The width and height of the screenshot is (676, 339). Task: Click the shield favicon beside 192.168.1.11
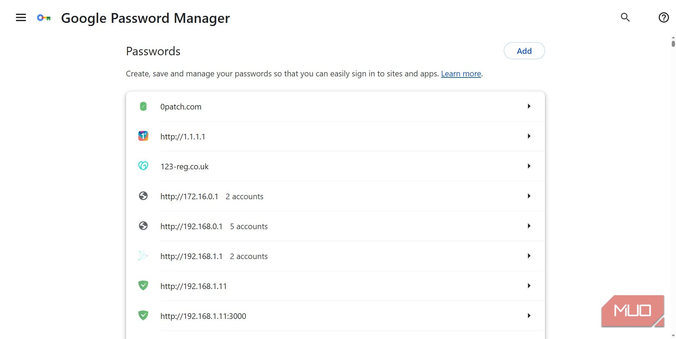(143, 285)
